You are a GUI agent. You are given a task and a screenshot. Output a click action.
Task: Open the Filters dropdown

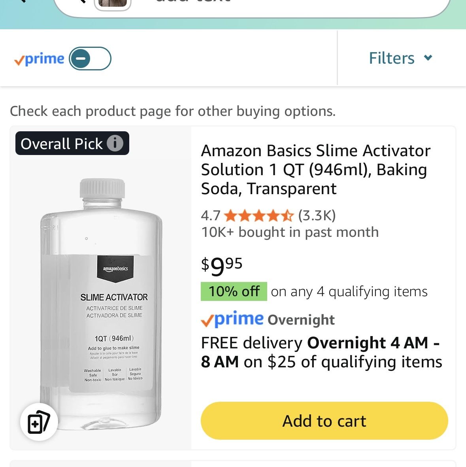pos(401,58)
